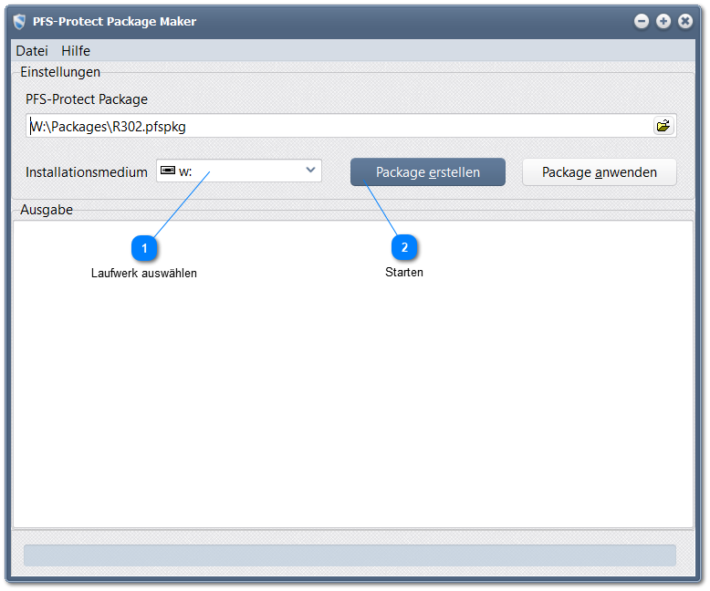Click the folder browse icon beside package path
The width and height of the screenshot is (710, 591).
tap(663, 126)
